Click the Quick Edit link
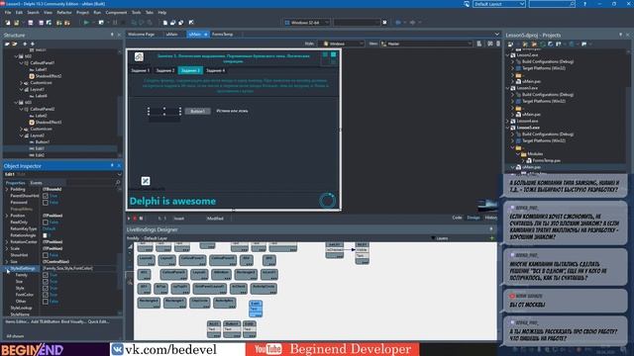 pyautogui.click(x=99, y=321)
